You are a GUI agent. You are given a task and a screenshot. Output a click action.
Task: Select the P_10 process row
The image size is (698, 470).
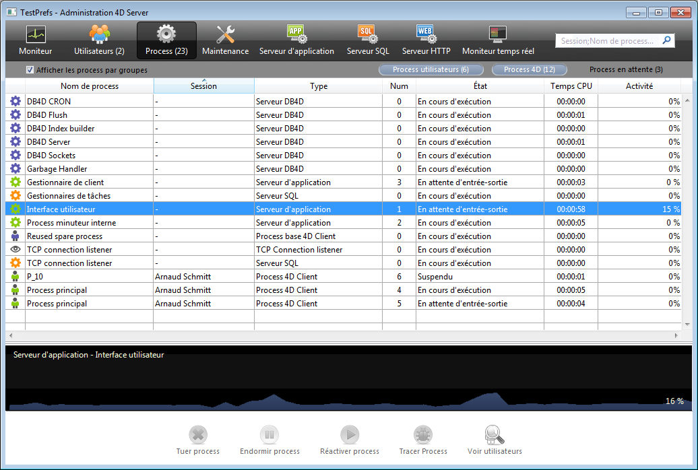point(202,277)
